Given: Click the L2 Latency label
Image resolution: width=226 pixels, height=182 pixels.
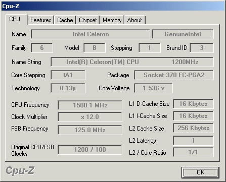Looking at the screenshot, I should 143,141.
